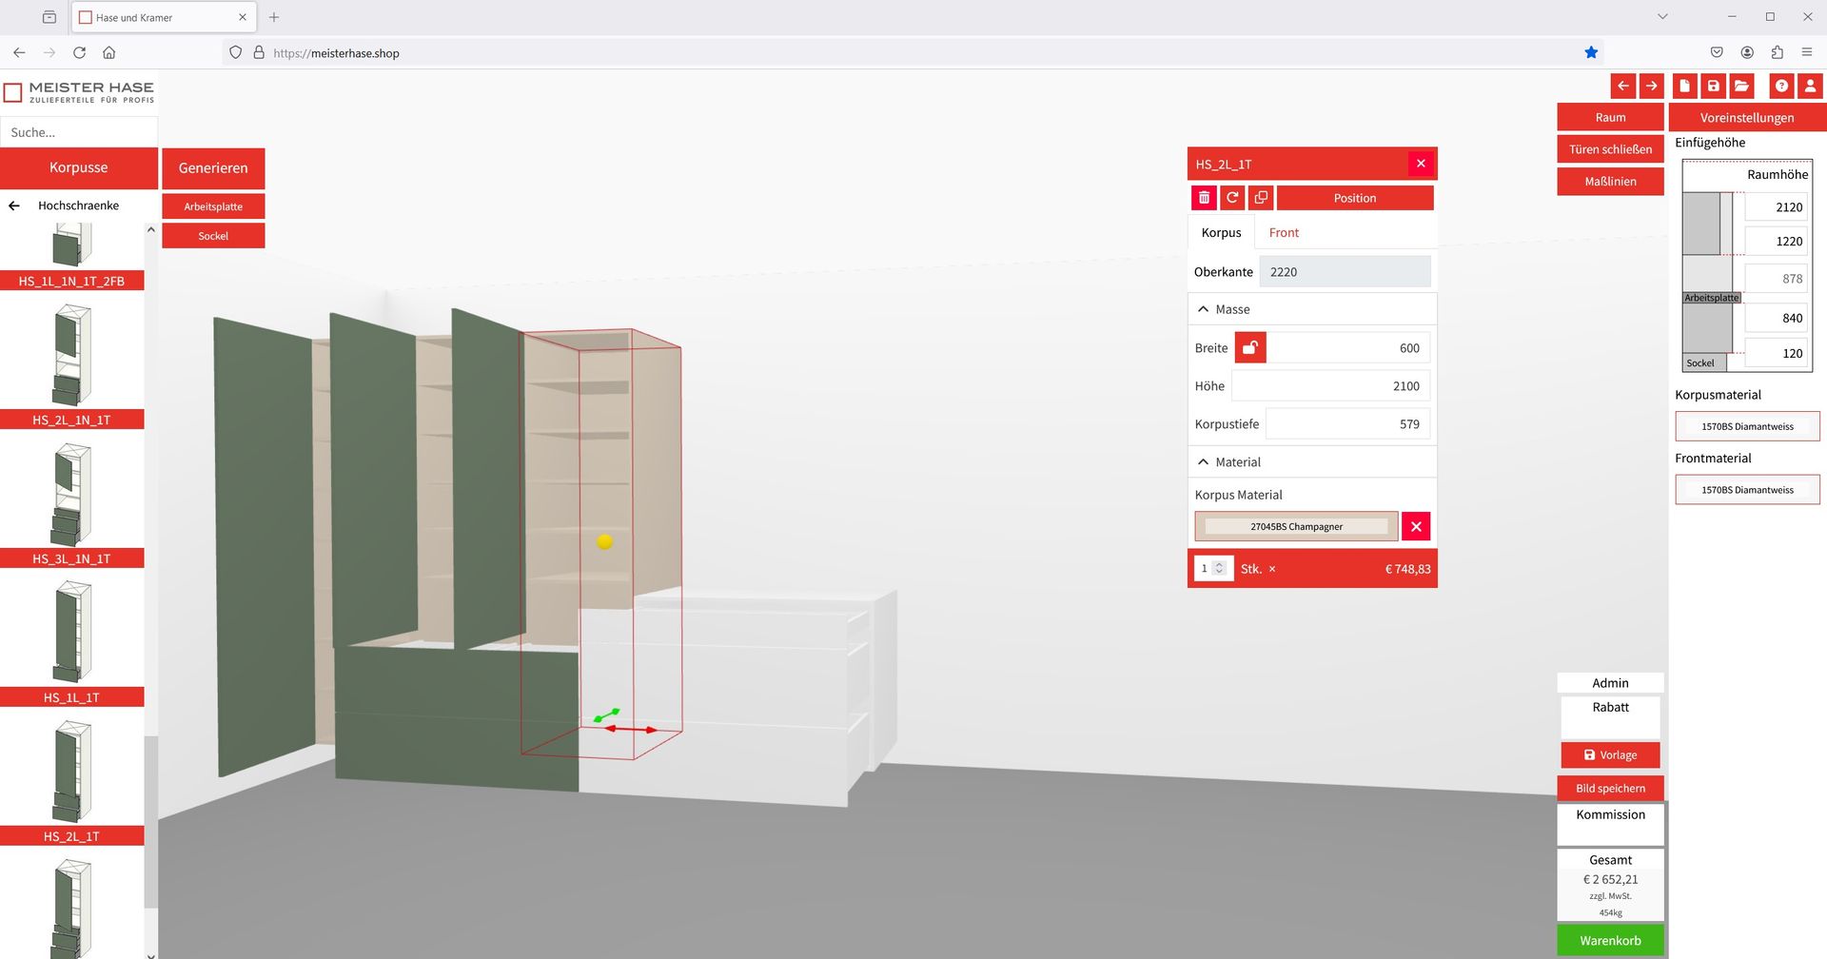The height and width of the screenshot is (959, 1827).
Task: Open the Korpusmaterial 1570BS Diamantweiss swatch
Action: [x=1747, y=426]
